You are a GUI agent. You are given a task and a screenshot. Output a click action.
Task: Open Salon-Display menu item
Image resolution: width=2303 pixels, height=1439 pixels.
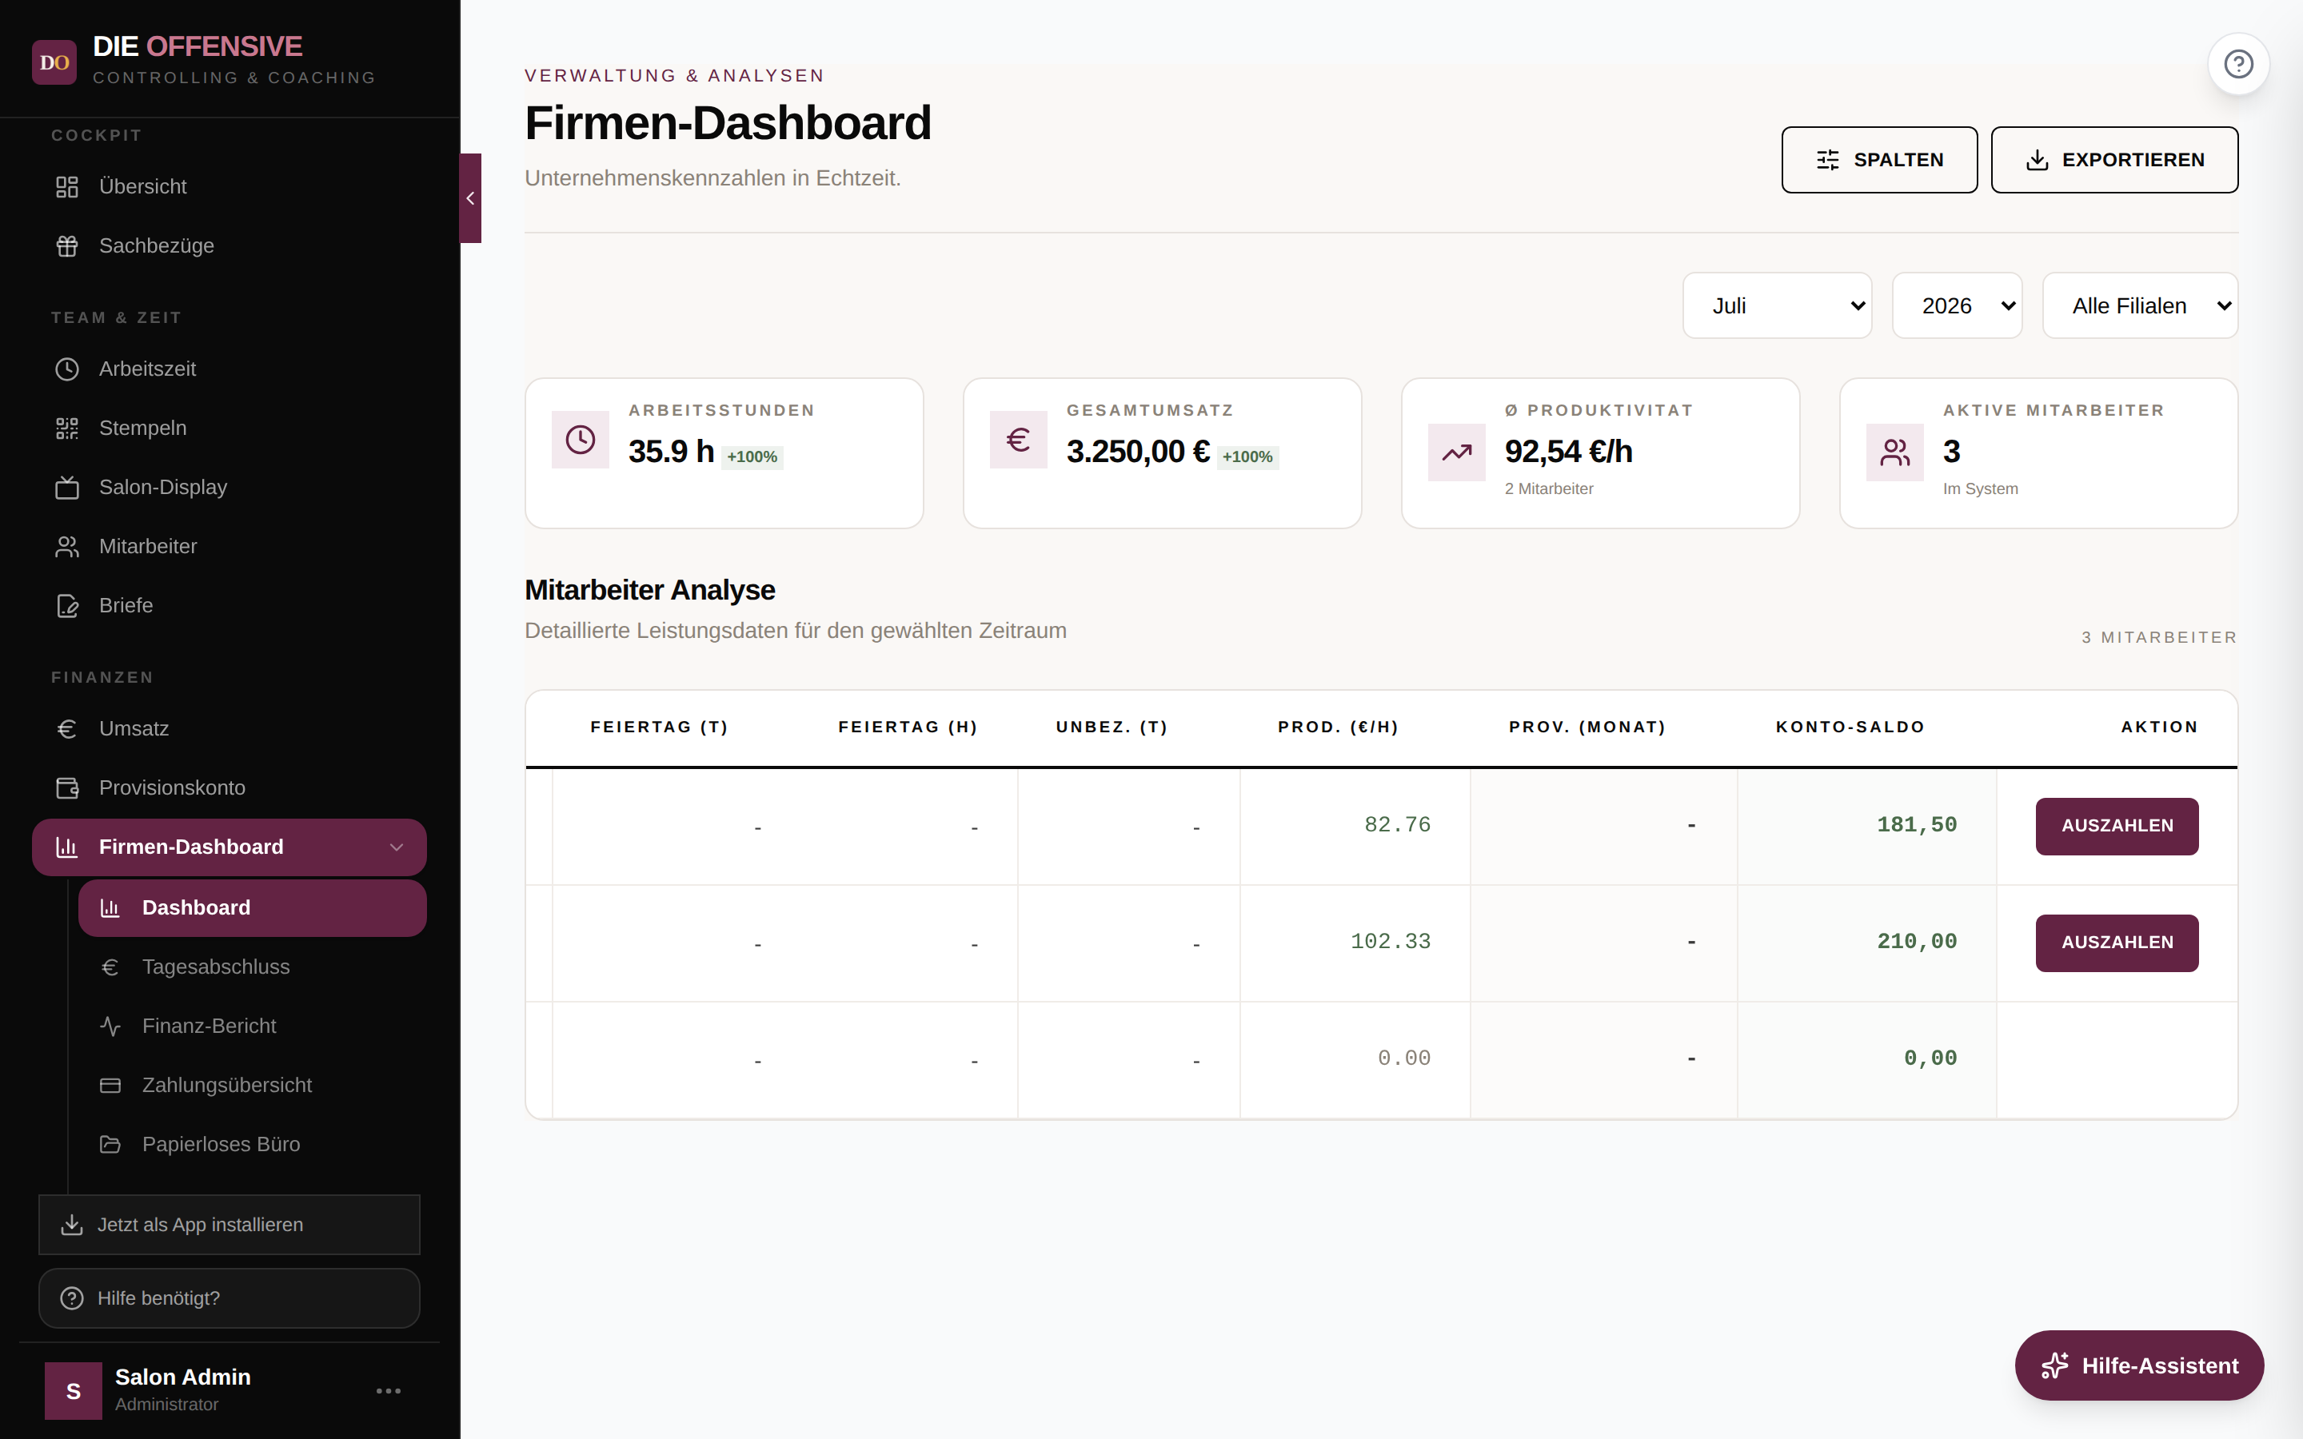click(229, 488)
